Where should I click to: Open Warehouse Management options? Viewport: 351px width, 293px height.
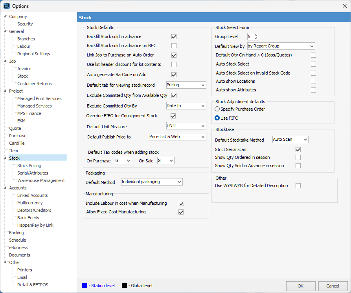pos(41,180)
